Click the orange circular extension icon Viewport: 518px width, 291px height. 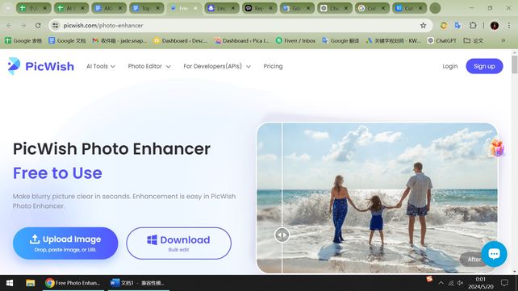(x=444, y=26)
